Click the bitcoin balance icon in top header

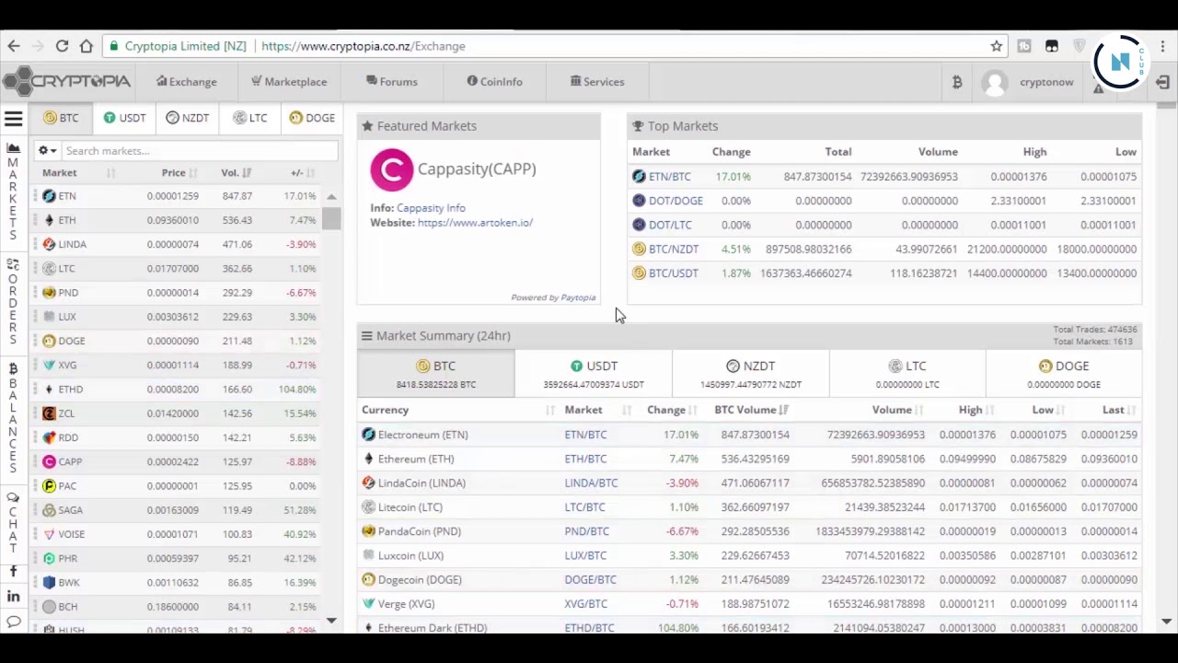click(957, 82)
